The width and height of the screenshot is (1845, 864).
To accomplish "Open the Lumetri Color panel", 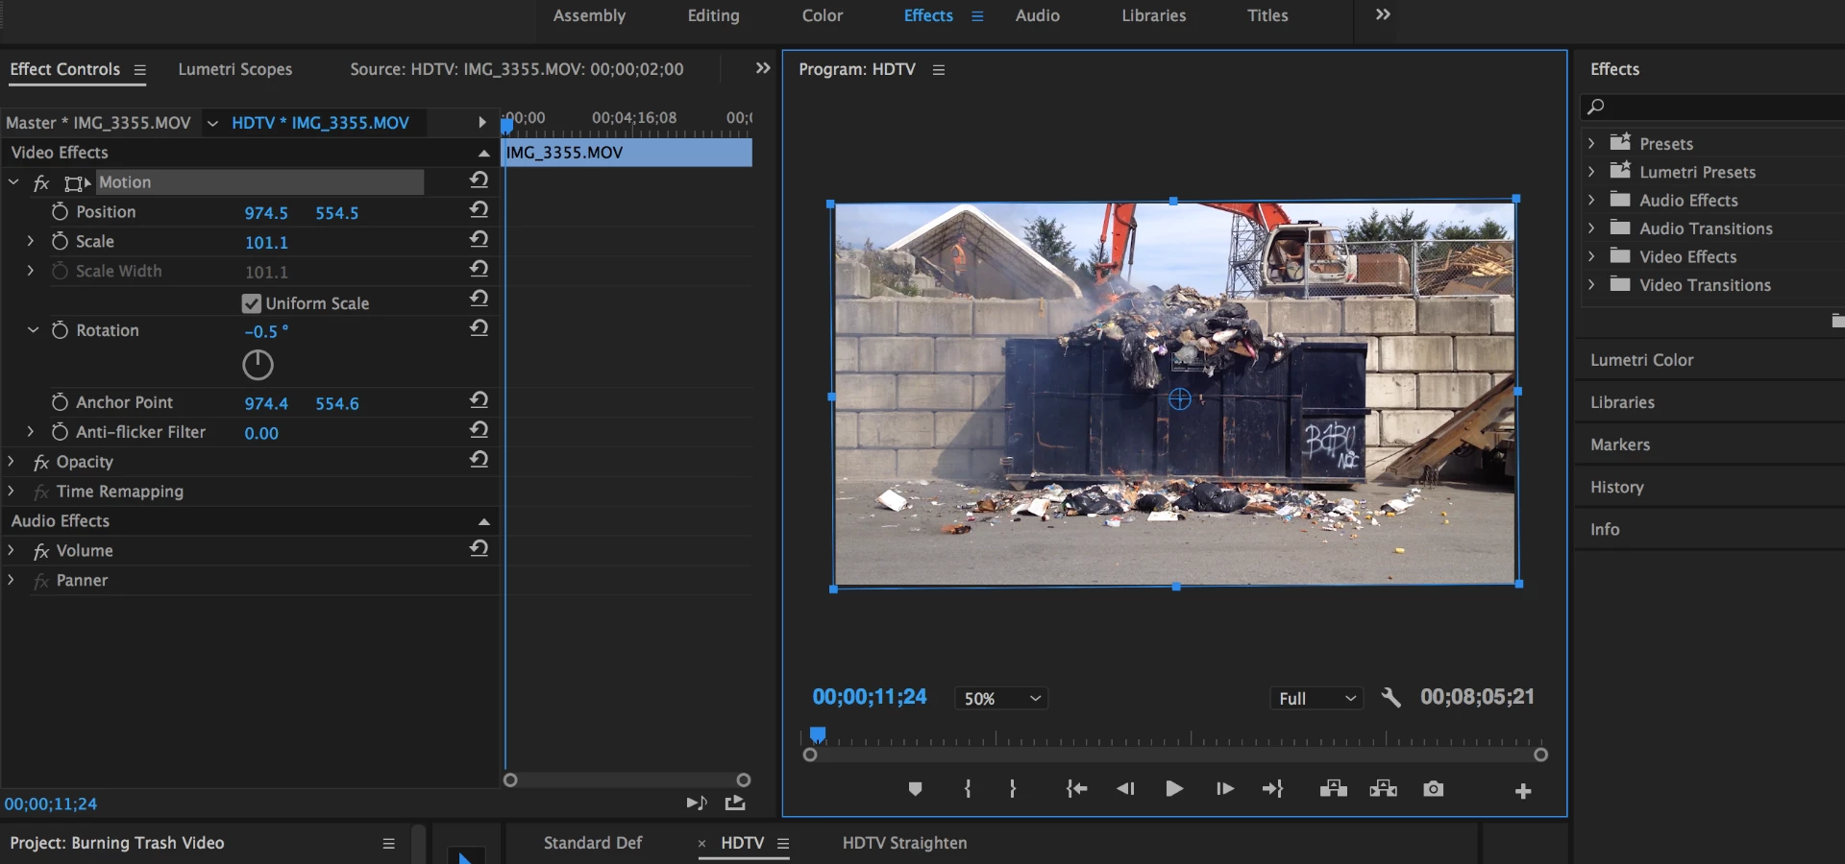I will tap(1641, 360).
